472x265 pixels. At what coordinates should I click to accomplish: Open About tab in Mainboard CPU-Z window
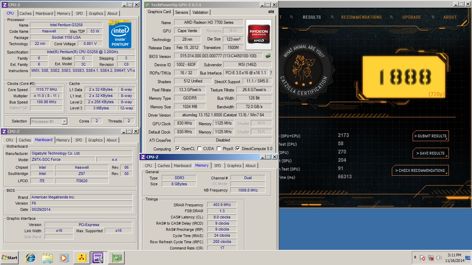point(112,140)
